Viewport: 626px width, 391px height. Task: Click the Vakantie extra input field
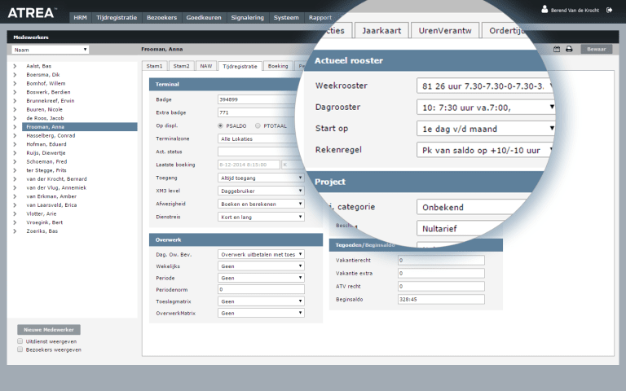(x=441, y=274)
